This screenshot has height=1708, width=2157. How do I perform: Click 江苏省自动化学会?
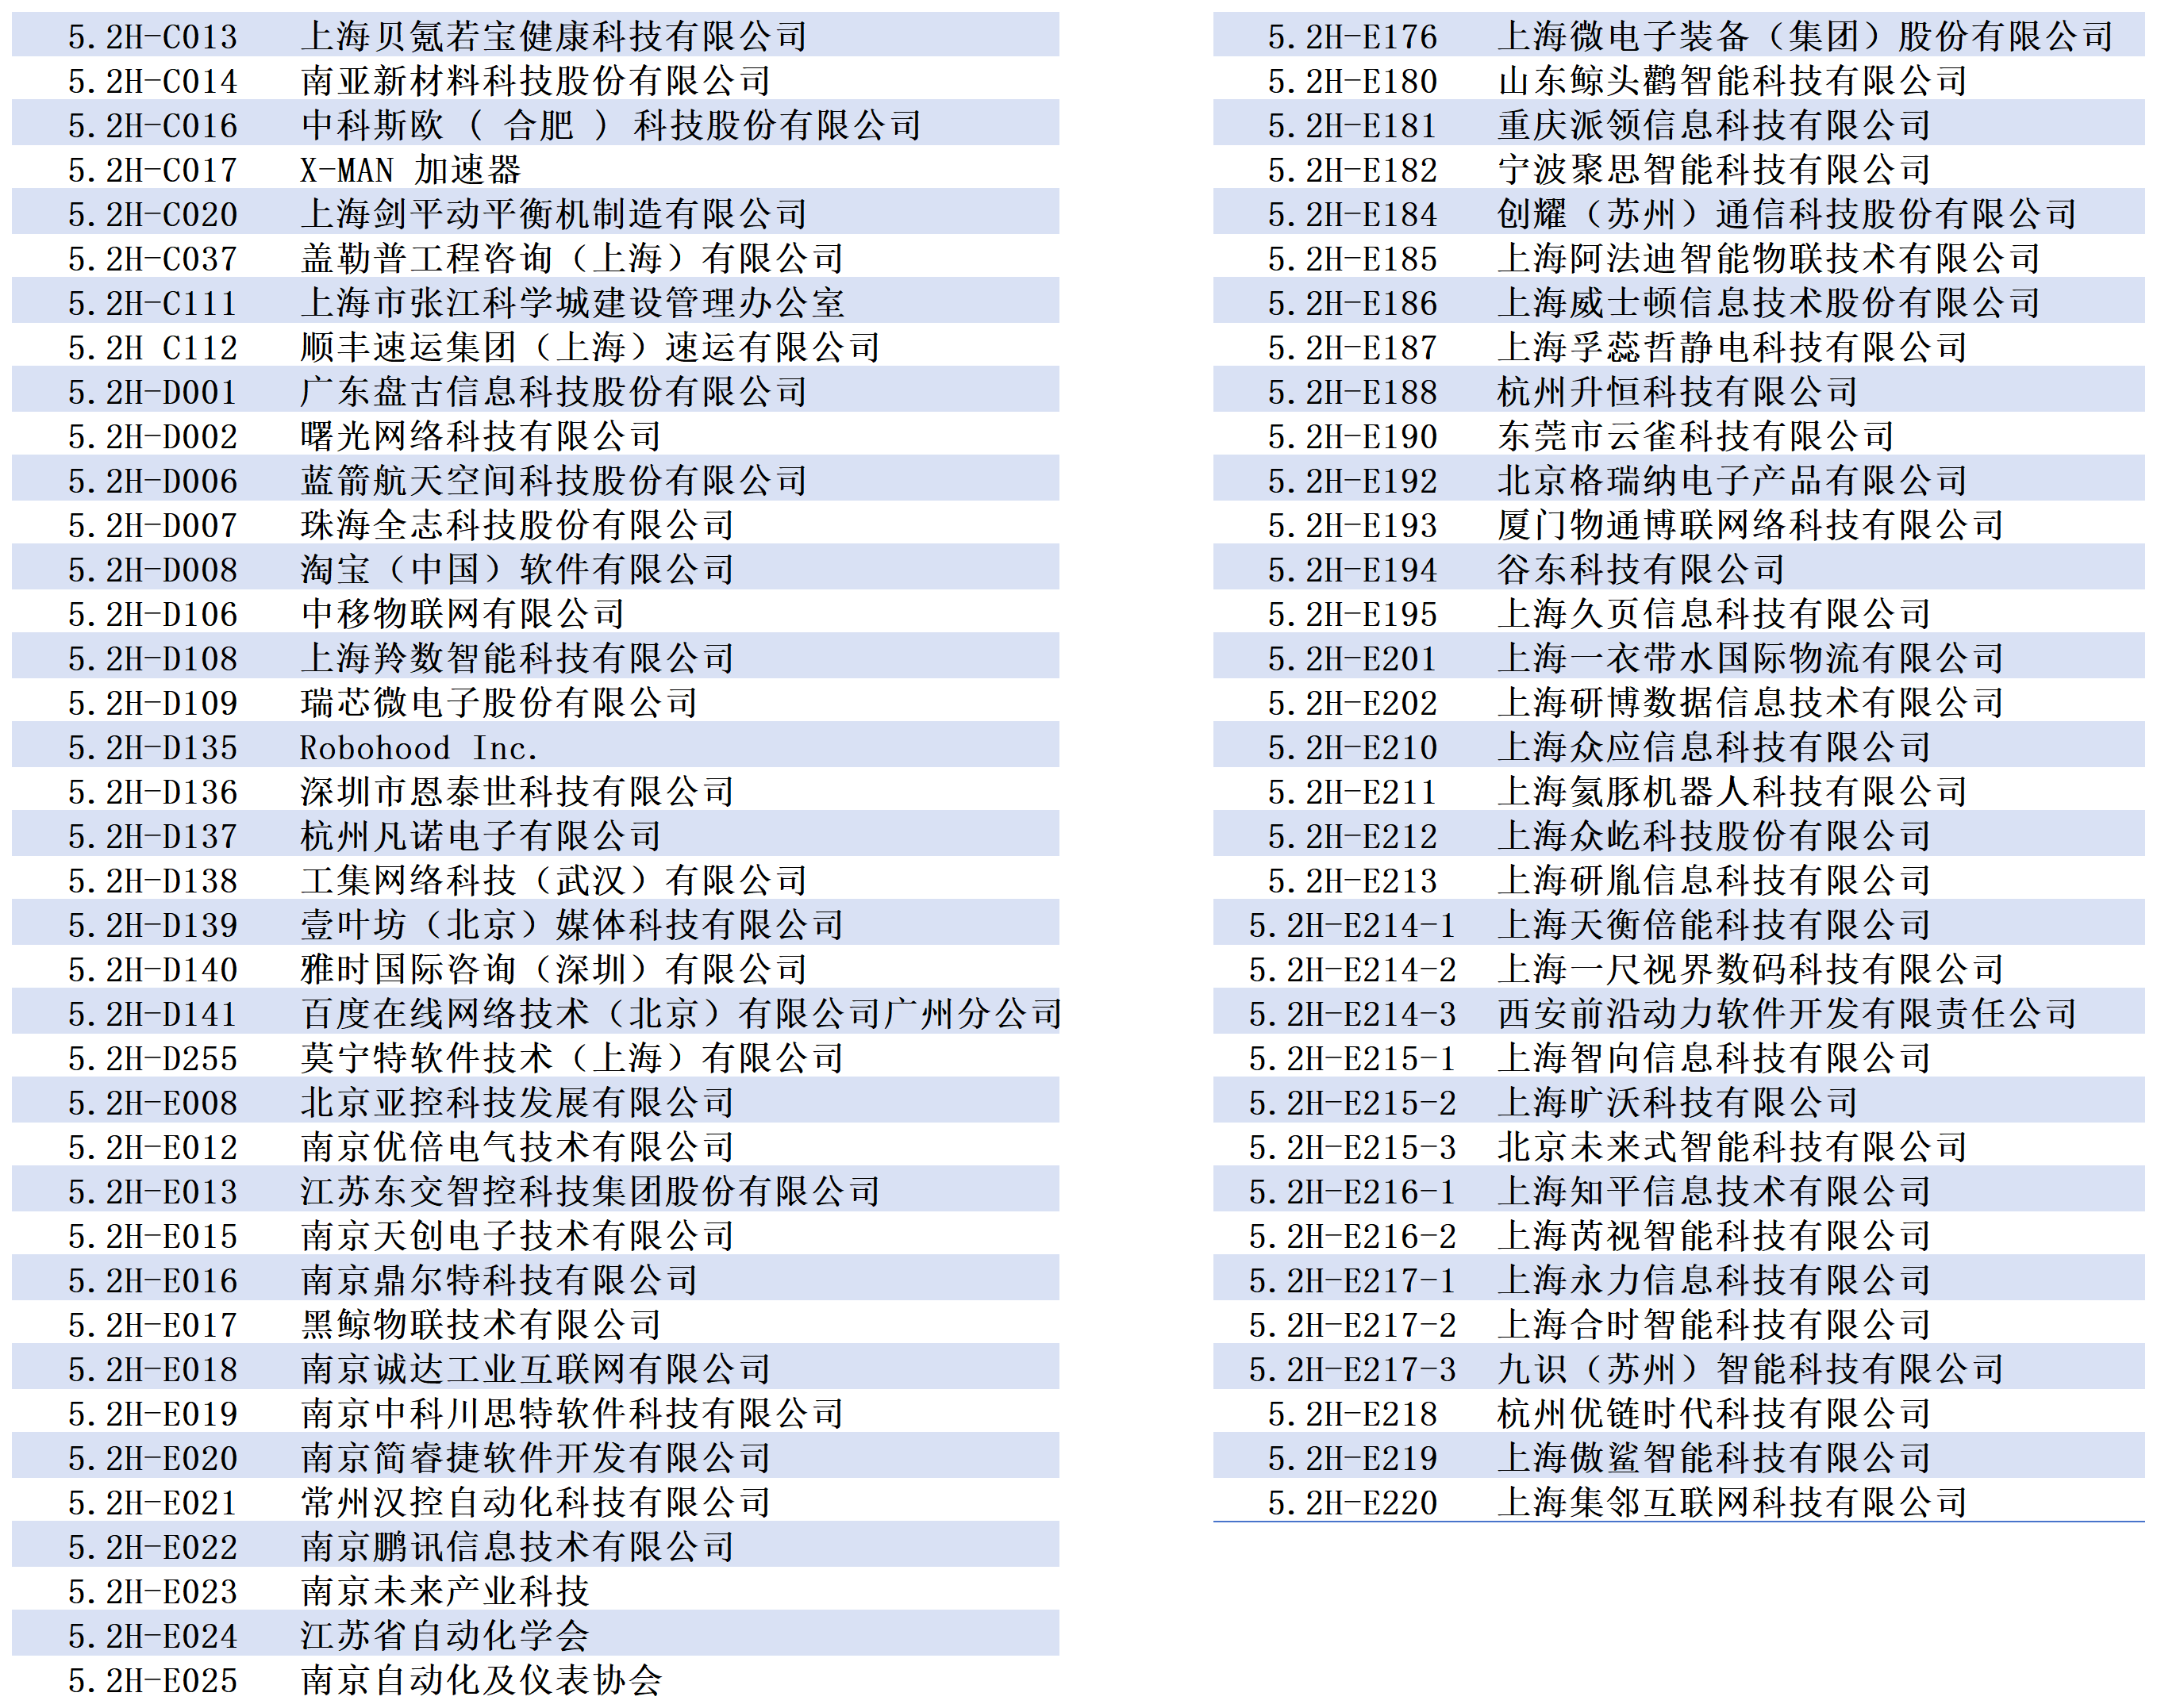tap(444, 1636)
